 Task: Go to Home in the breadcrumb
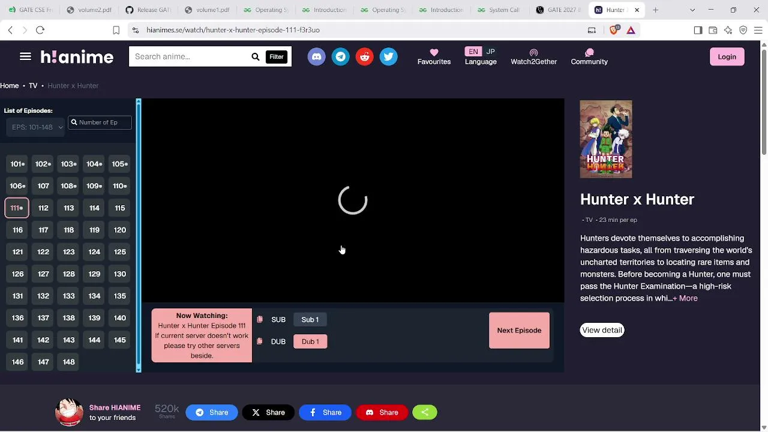pyautogui.click(x=10, y=86)
